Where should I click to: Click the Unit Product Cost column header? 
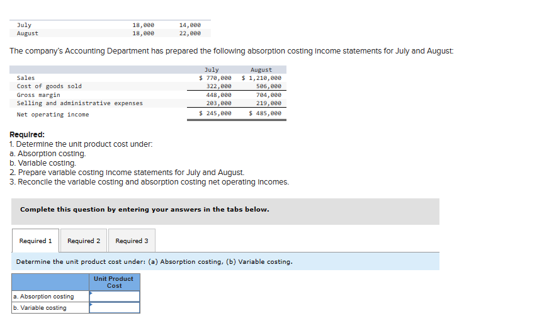pyautogui.click(x=115, y=282)
